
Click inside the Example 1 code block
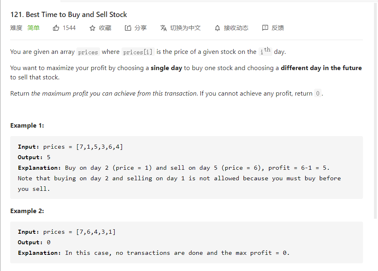click(186, 168)
